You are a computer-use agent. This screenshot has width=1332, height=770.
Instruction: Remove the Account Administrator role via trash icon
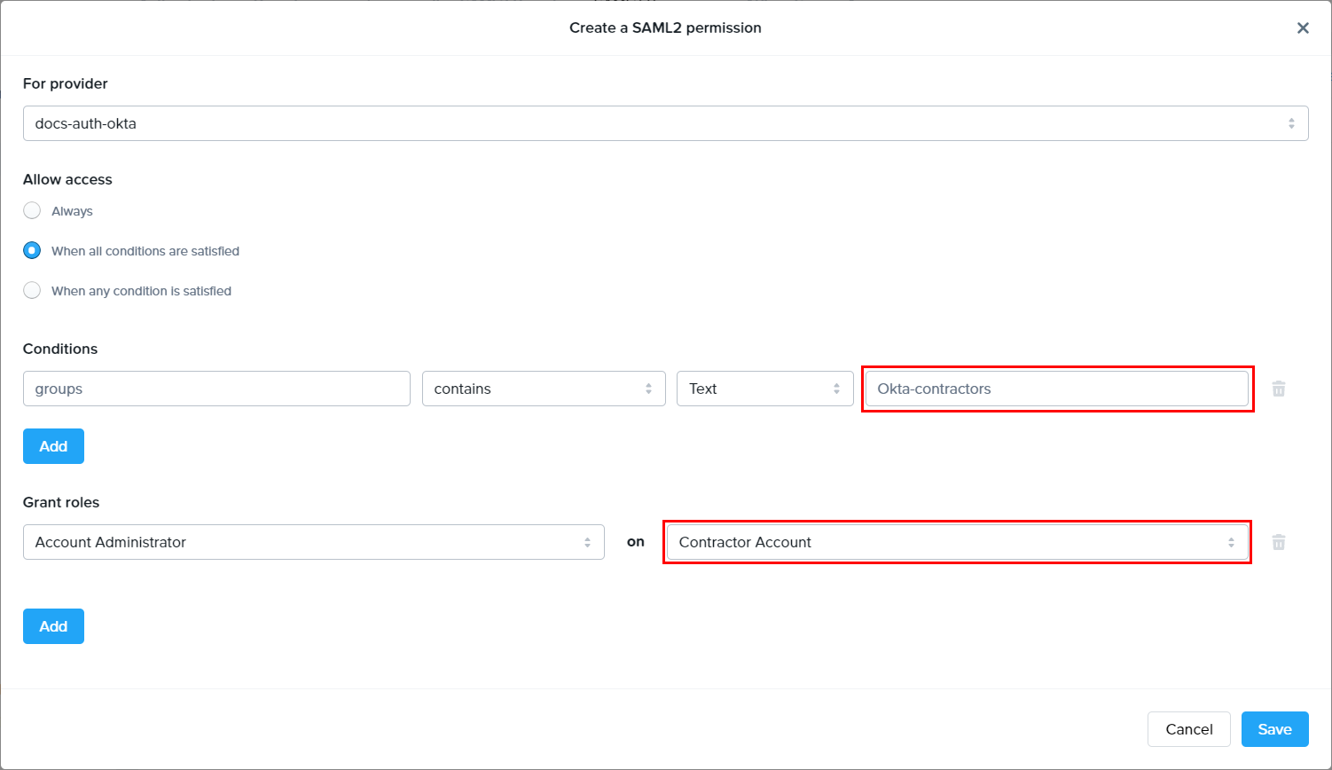point(1279,542)
